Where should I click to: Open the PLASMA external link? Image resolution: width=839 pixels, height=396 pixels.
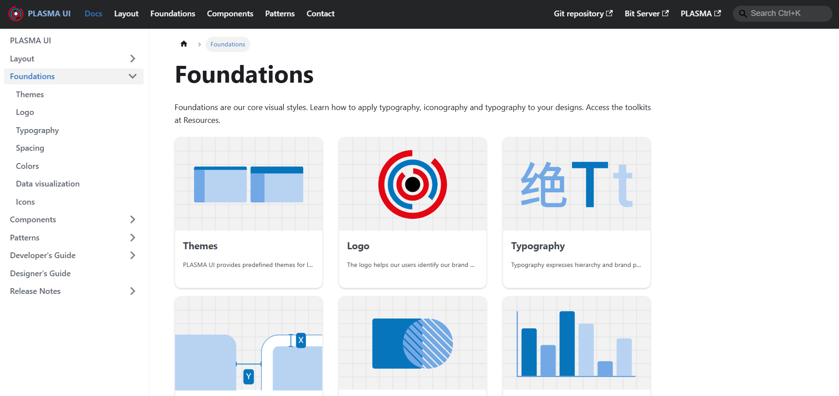701,14
